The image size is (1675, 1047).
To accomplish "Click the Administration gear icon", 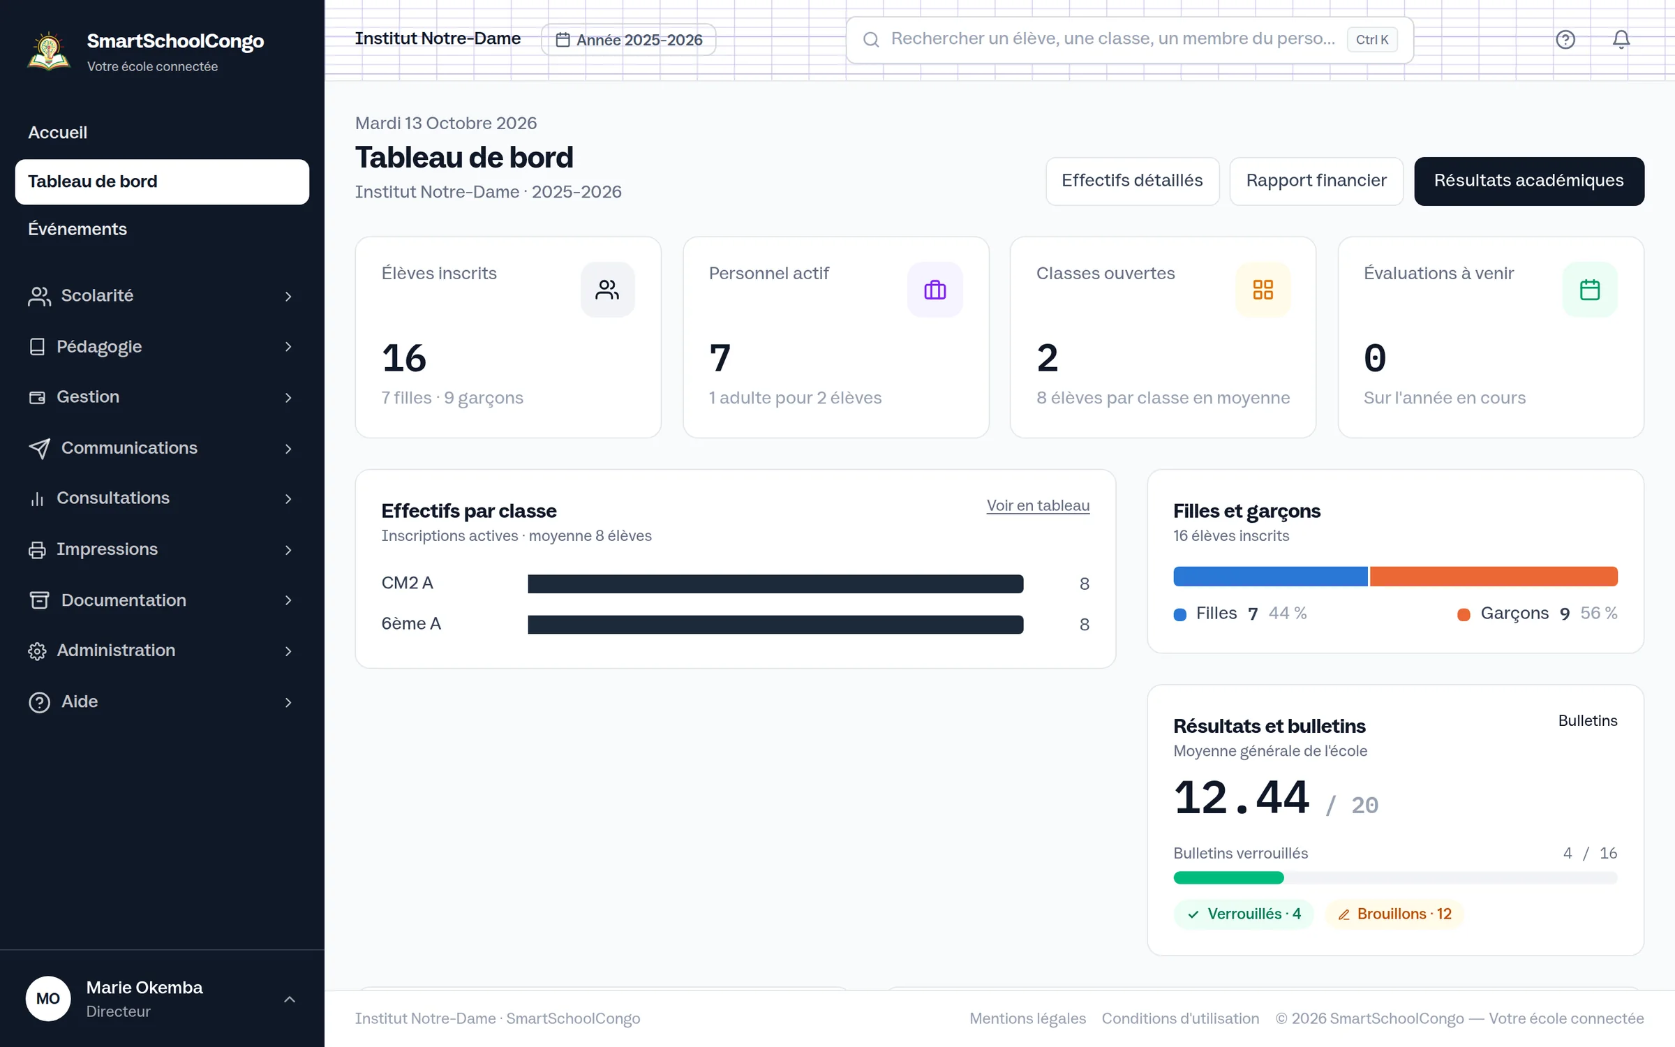I will tap(37, 651).
